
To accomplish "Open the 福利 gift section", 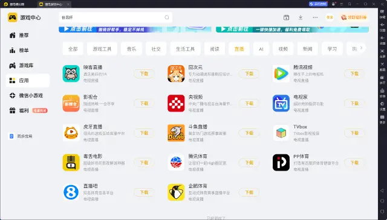I will click(28, 110).
